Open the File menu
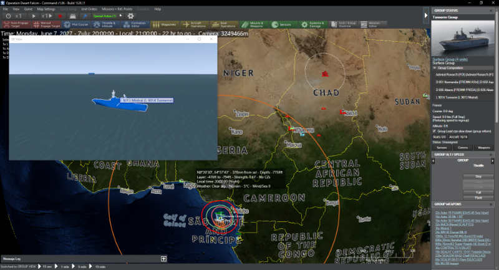Viewport: 499px width, 270px height. coord(5,9)
